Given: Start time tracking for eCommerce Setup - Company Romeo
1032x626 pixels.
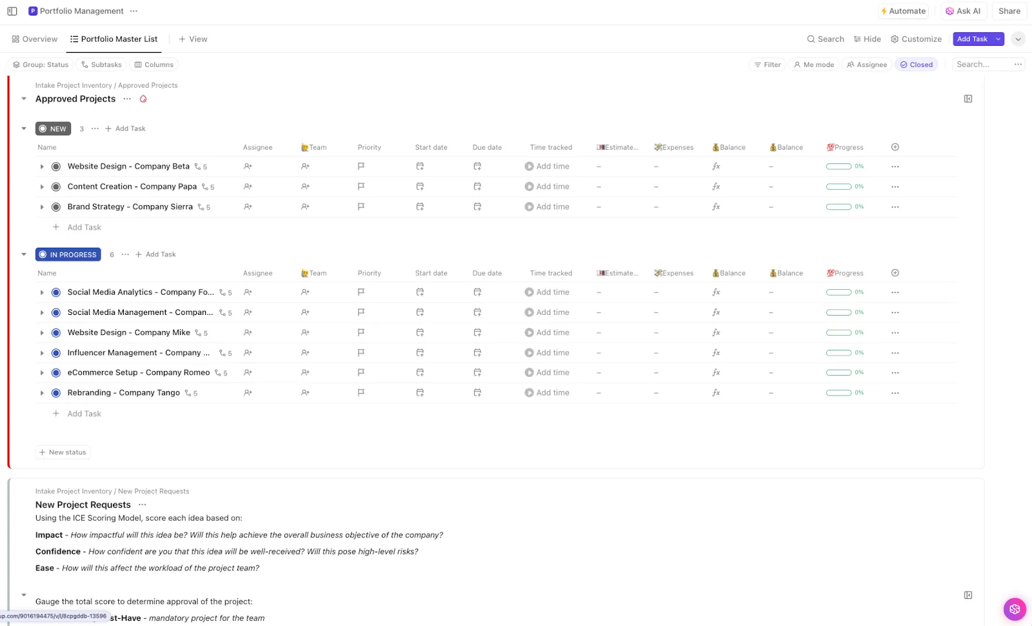Looking at the screenshot, I should click(x=547, y=372).
